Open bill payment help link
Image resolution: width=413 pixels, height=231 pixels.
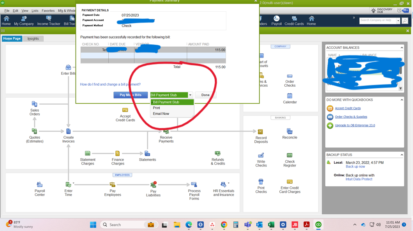(110, 84)
